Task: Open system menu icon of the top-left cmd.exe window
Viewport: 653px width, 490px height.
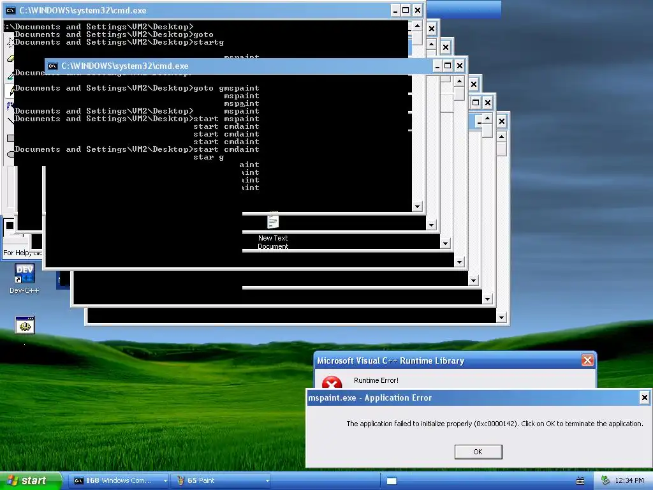Action: [x=10, y=10]
